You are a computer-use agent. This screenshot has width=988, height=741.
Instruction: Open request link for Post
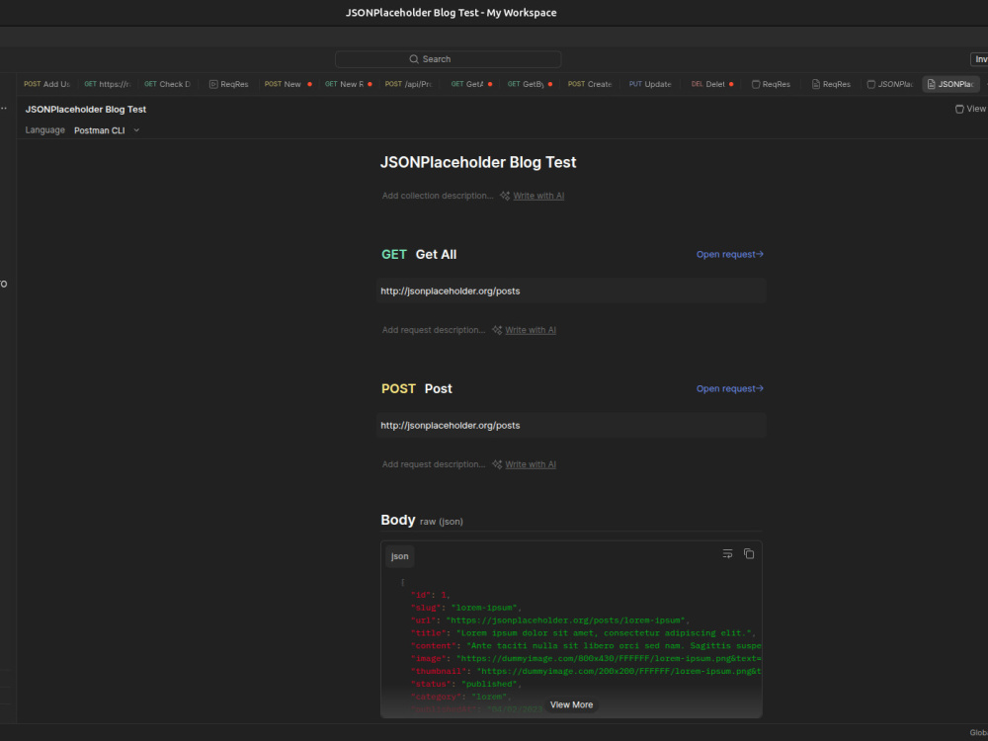[x=730, y=388]
